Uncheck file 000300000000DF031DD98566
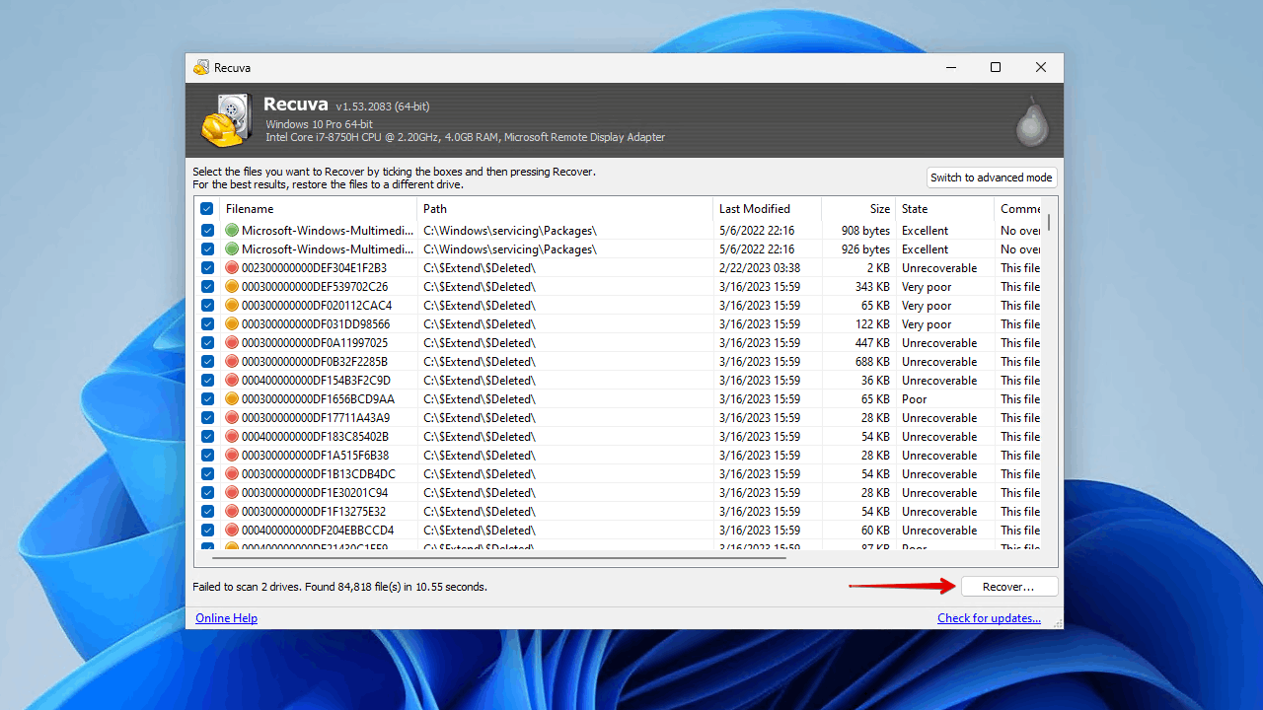Viewport: 1263px width, 710px height. pyautogui.click(x=207, y=324)
